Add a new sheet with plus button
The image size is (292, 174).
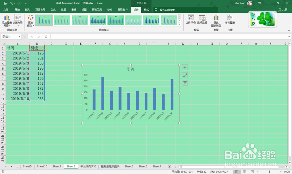point(169,166)
